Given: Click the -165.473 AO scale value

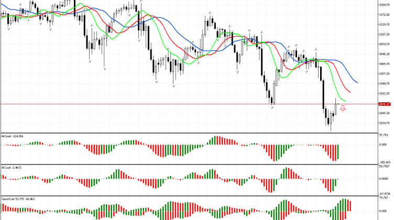Looking at the screenshot, I should pos(385,163).
